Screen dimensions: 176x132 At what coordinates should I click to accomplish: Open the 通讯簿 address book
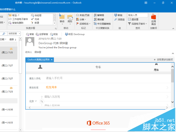point(133,20)
